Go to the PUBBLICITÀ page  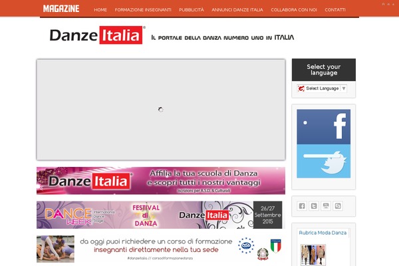click(192, 10)
